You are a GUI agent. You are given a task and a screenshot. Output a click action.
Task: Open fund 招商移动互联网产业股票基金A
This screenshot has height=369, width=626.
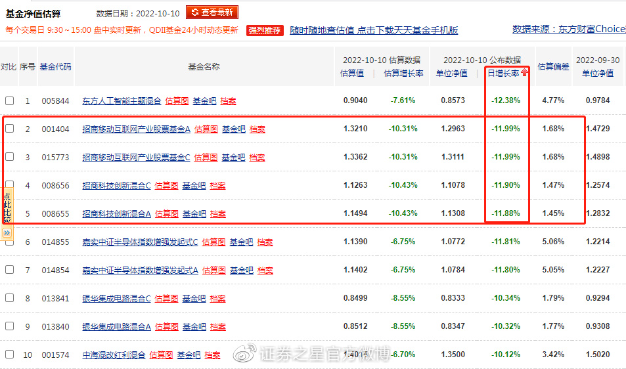point(136,129)
